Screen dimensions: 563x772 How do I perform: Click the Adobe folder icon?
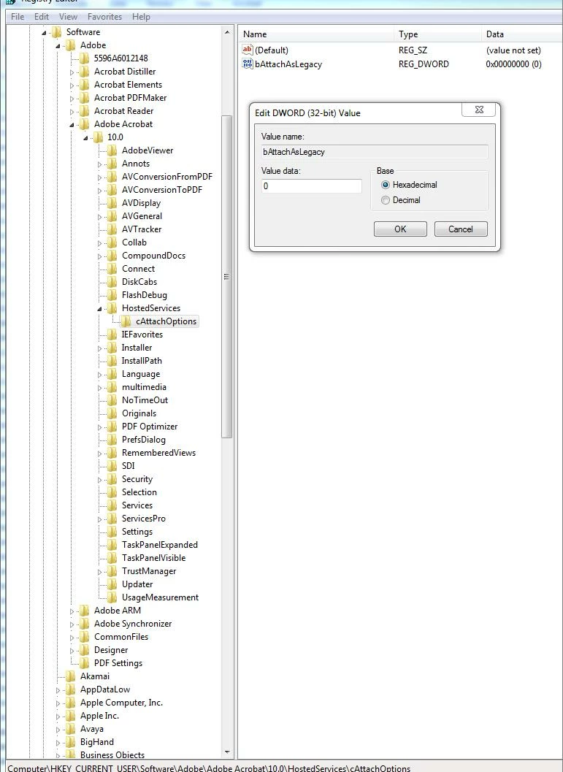[x=71, y=45]
